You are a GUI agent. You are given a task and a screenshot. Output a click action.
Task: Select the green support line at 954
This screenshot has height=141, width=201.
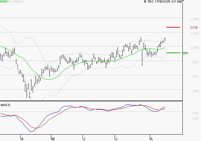[173, 53]
